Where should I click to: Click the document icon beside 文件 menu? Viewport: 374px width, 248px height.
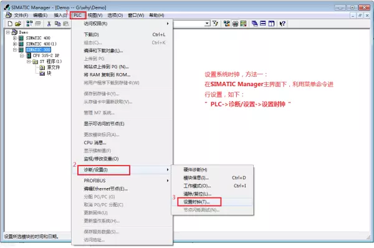pos(9,15)
